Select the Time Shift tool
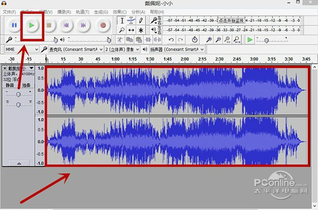The width and height of the screenshot is (318, 210). click(131, 30)
